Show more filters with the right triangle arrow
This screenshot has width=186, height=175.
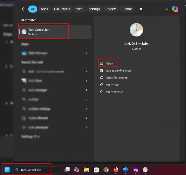pos(141,9)
